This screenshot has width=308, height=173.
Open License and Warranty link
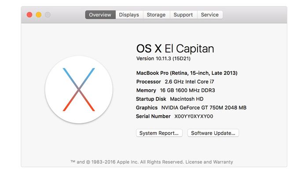(209, 162)
